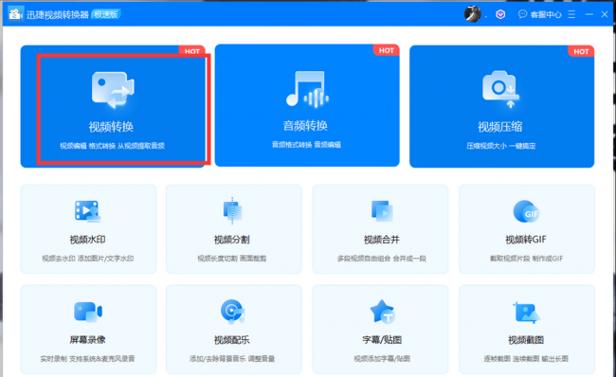Click 逐帧截图 连续截图 输出长图 description

click(526, 359)
